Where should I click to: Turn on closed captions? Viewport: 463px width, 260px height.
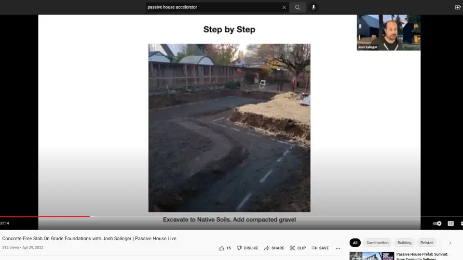pyautogui.click(x=450, y=223)
